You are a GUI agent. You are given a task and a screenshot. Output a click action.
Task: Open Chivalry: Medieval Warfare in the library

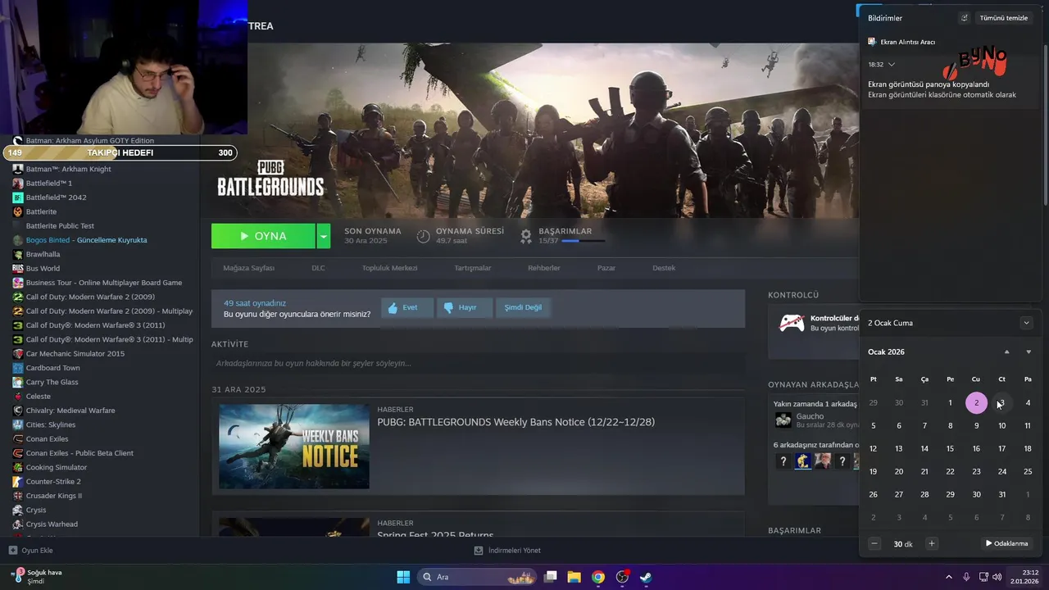click(70, 411)
